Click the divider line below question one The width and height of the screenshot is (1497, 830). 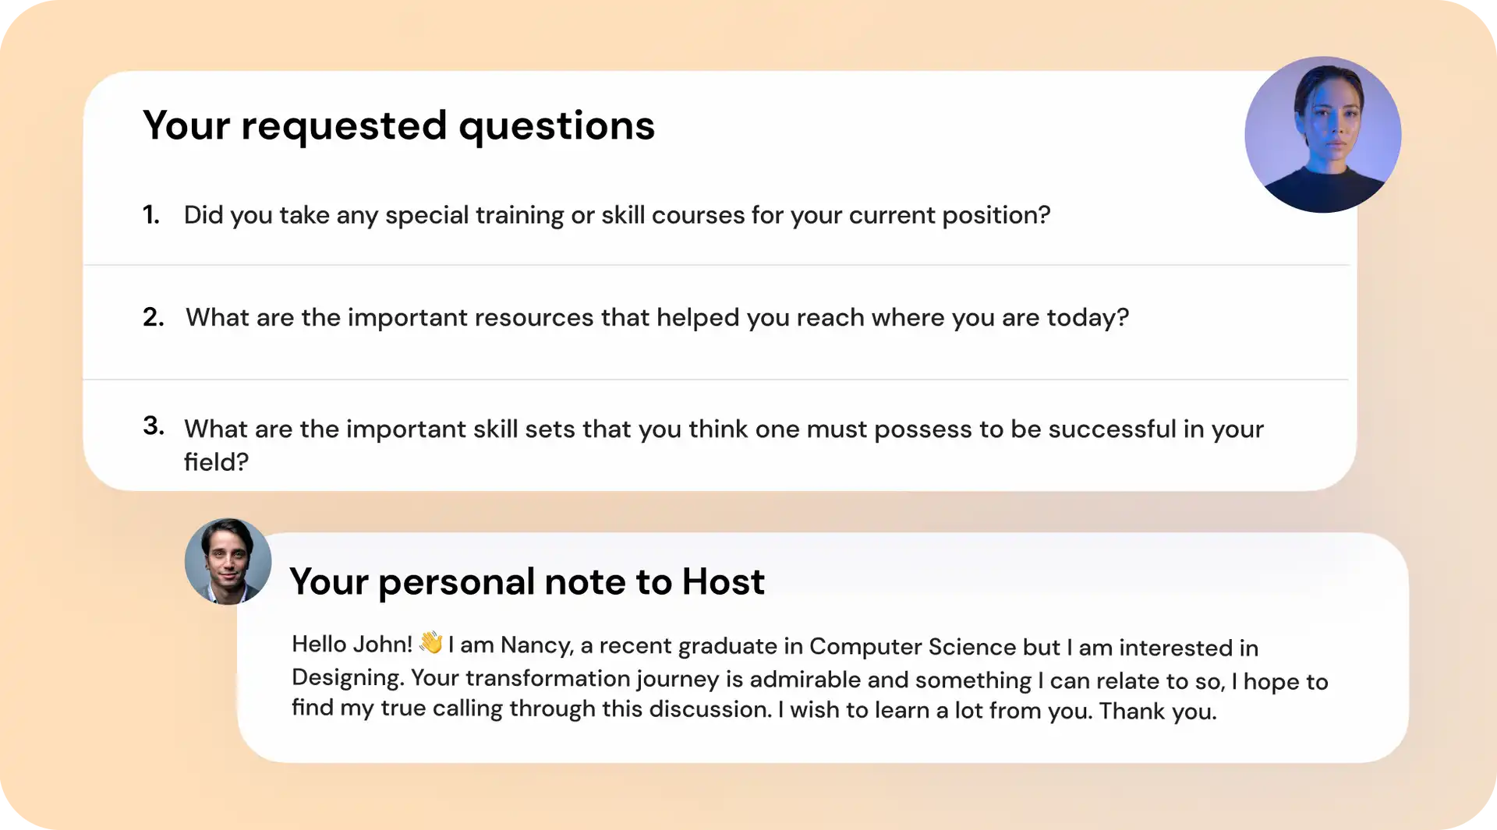717,265
